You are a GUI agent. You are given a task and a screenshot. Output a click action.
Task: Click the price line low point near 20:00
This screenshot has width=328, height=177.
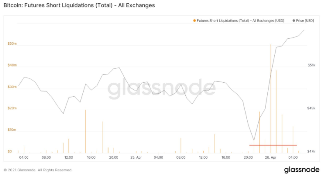[254, 140]
